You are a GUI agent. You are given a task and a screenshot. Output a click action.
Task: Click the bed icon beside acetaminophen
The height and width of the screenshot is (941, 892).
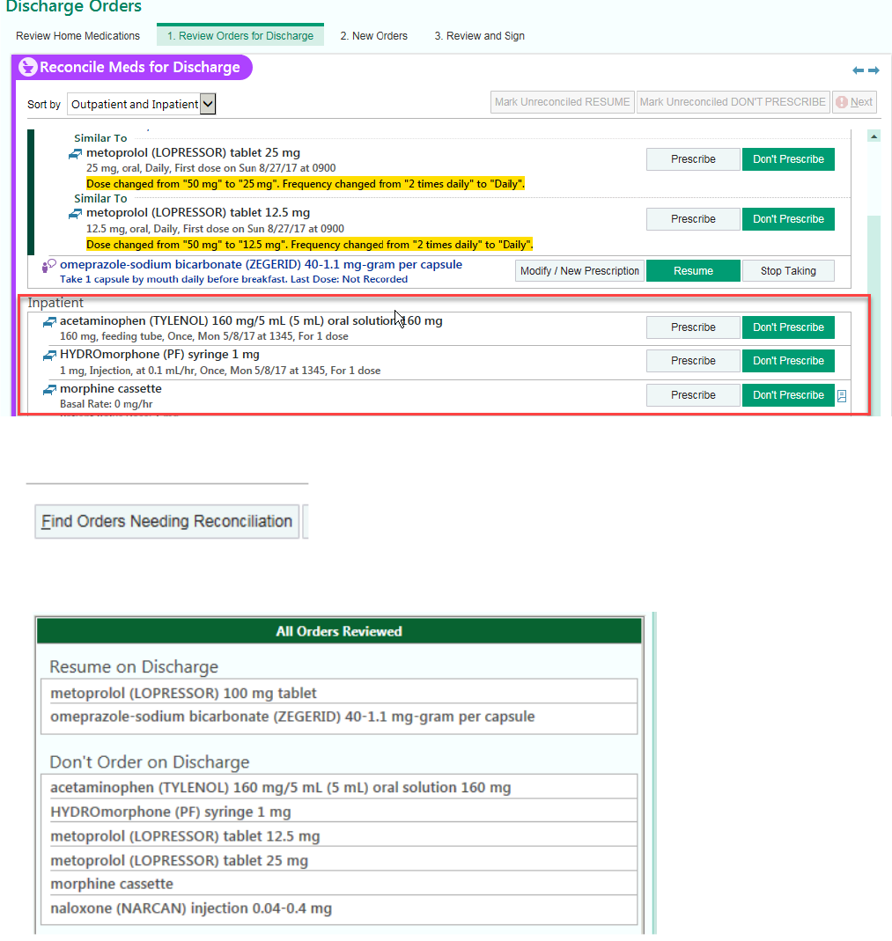click(50, 322)
